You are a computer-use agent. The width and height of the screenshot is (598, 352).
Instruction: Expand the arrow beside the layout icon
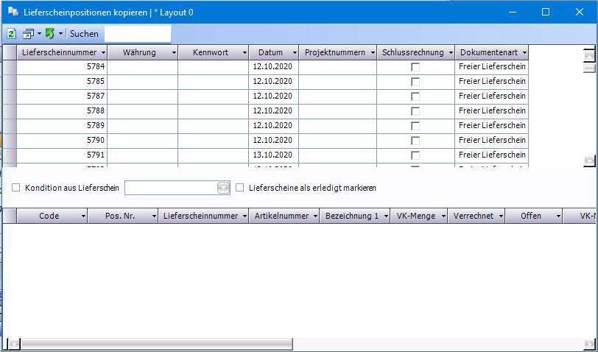(x=39, y=34)
